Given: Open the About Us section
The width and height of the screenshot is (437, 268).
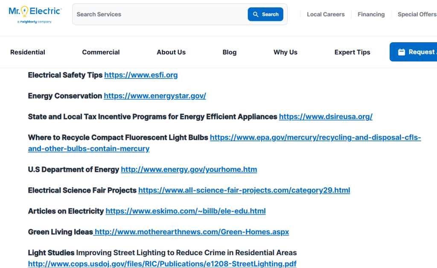Looking at the screenshot, I should click(171, 52).
